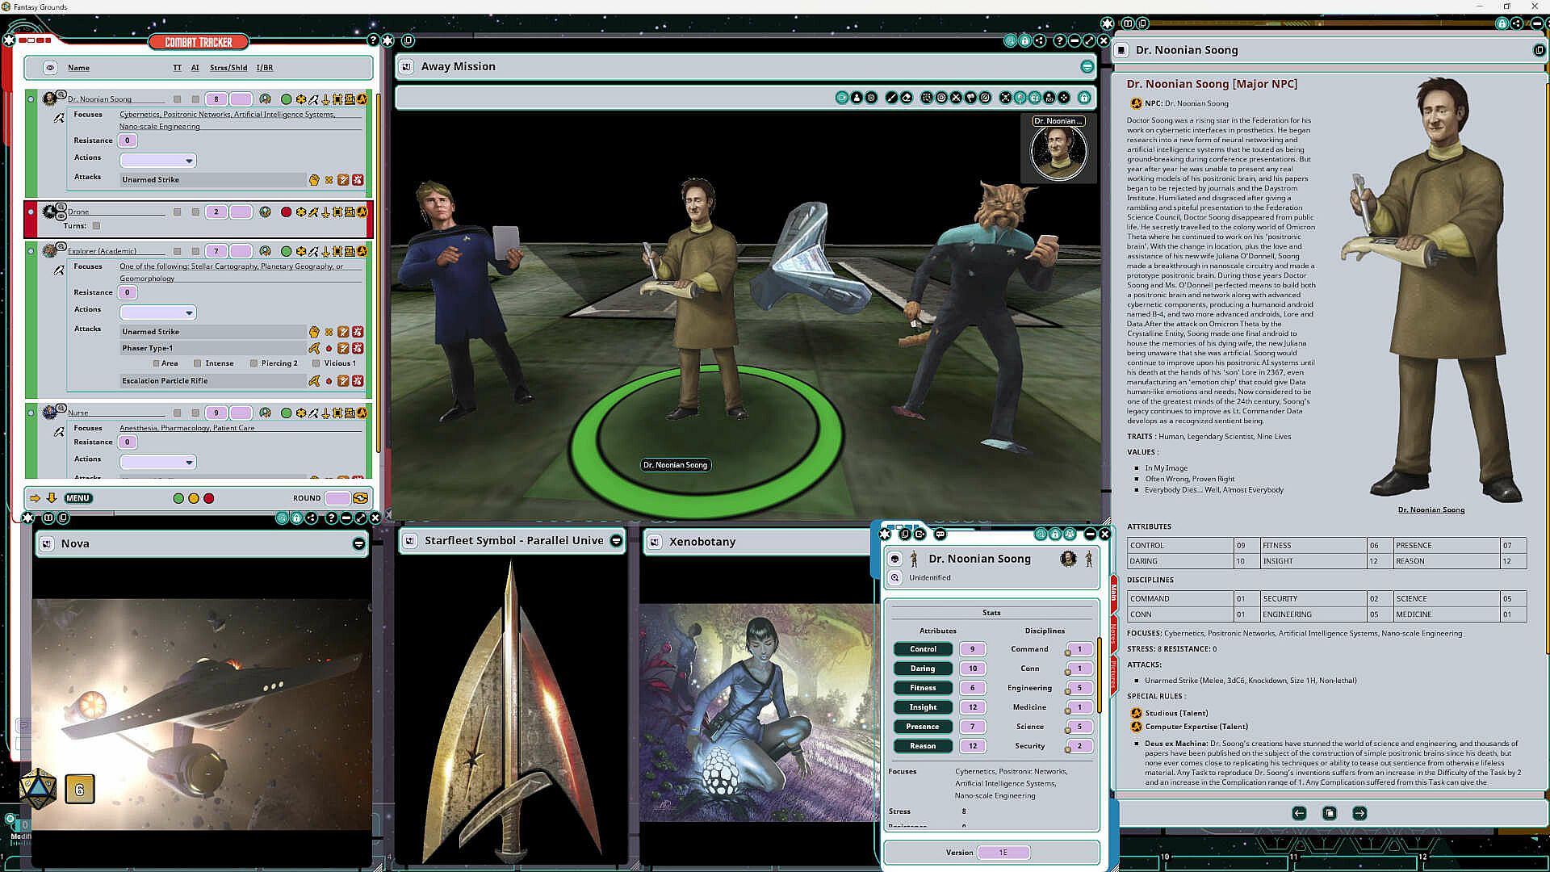Open the Explorer (Academic) Actions dropdown
The height and width of the screenshot is (872, 1550).
tap(158, 312)
